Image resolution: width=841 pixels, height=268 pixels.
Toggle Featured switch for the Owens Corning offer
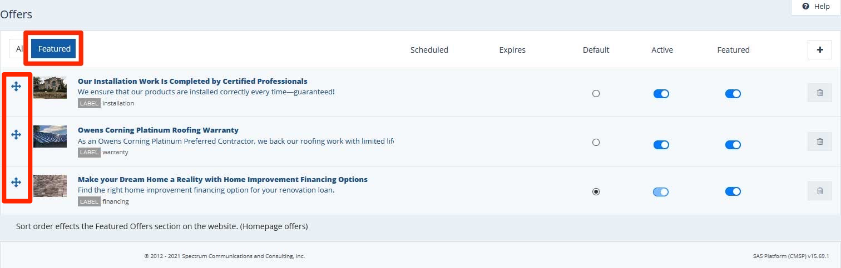pos(733,145)
